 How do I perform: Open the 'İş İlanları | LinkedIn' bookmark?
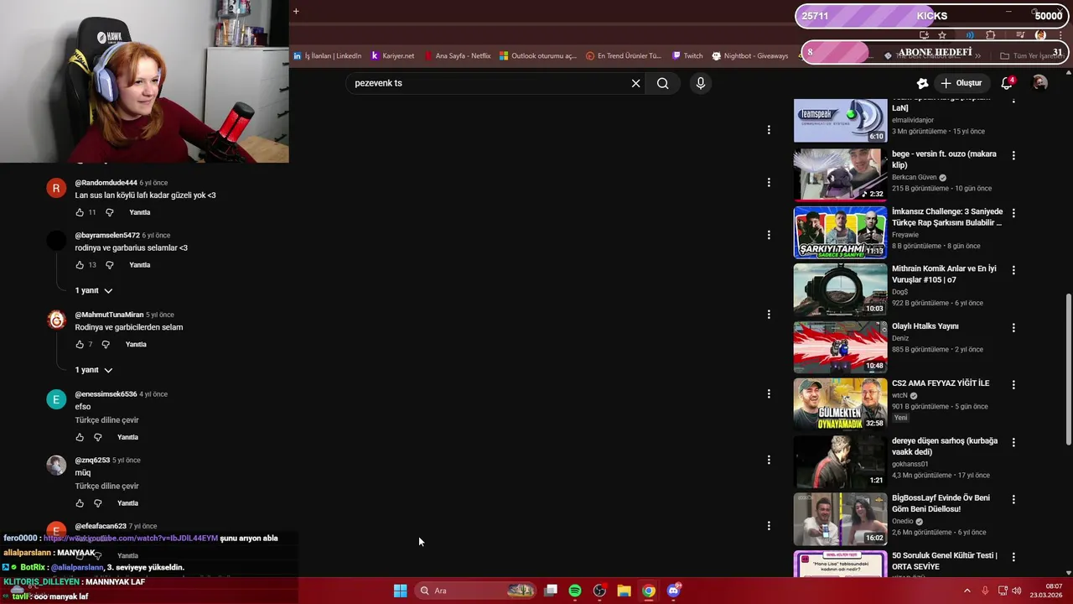point(328,56)
